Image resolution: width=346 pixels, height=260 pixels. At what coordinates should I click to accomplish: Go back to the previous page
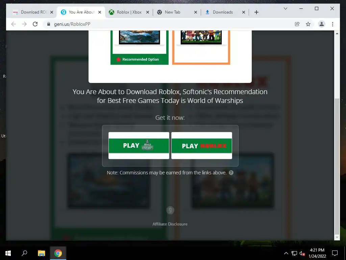14,24
